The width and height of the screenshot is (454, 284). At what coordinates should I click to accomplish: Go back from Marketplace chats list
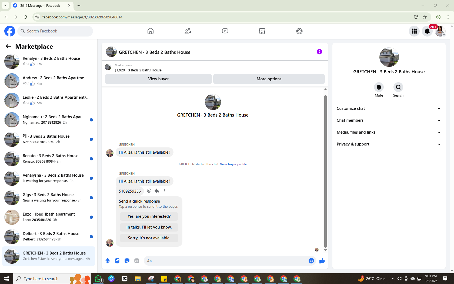click(8, 47)
